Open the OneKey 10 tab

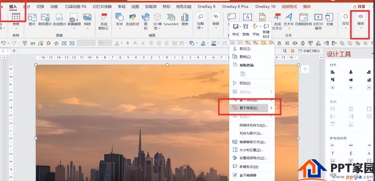point(265,6)
